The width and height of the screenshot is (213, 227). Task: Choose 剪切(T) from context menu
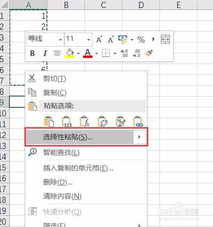point(86,79)
